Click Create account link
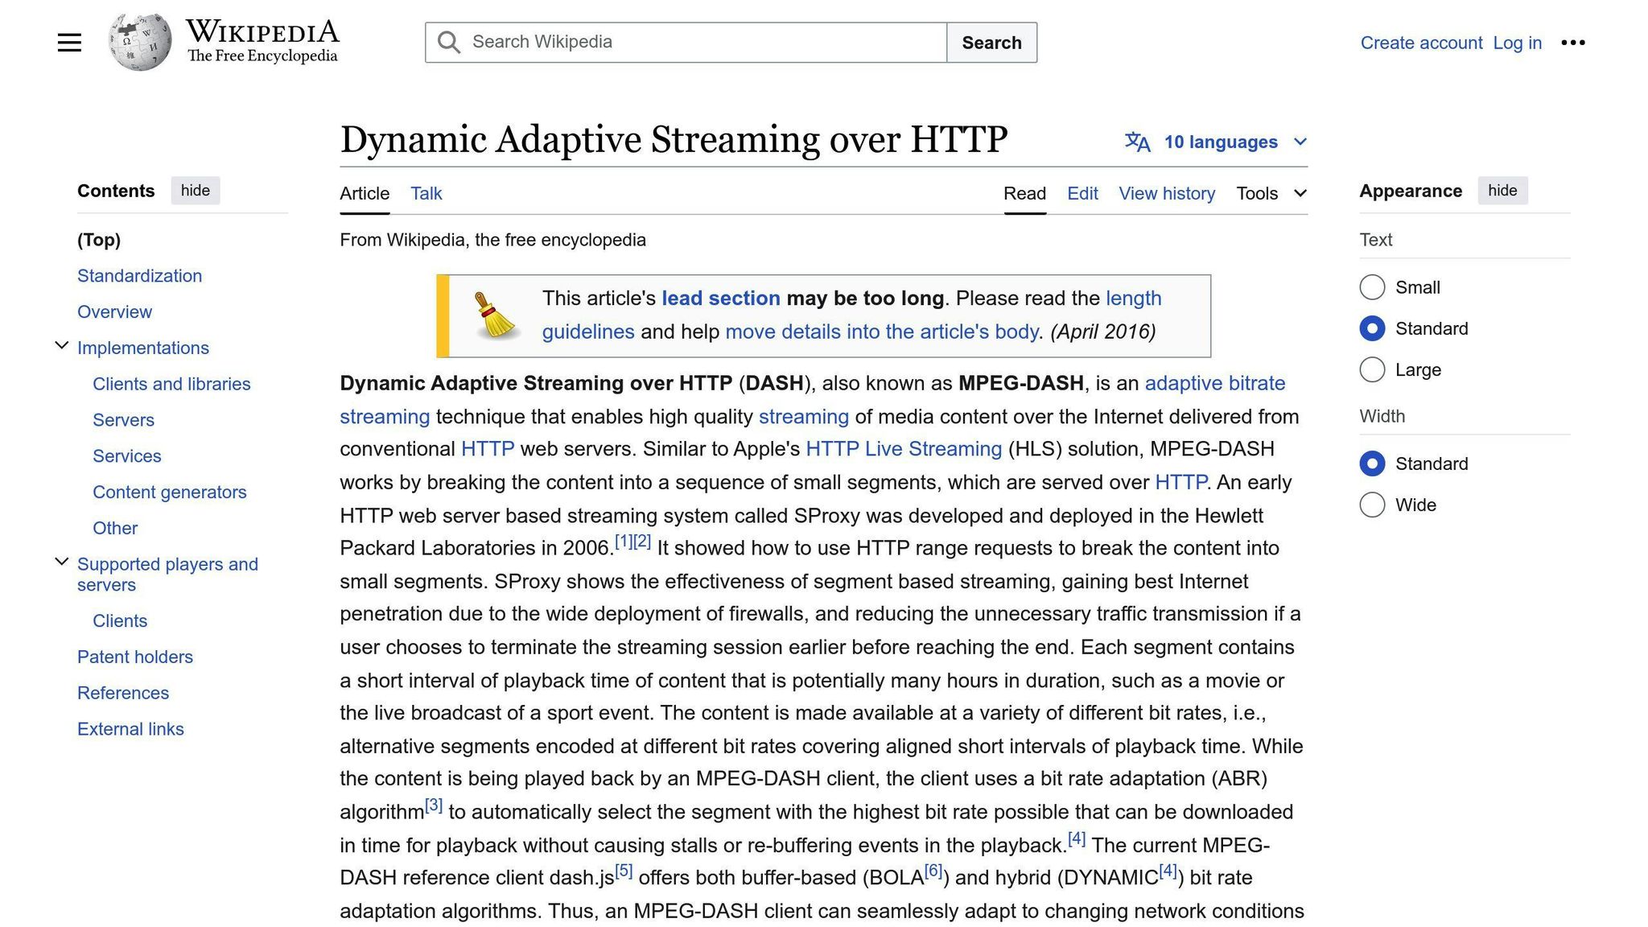 (x=1421, y=43)
